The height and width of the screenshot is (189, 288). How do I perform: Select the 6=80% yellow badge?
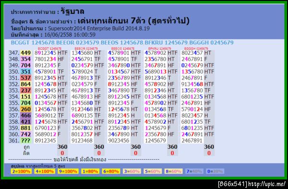point(111,171)
